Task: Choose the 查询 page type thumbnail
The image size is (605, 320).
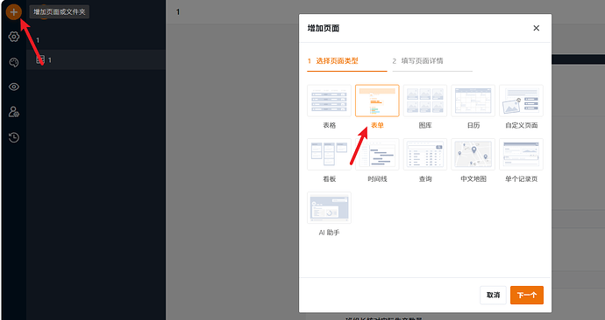Action: pyautogui.click(x=425, y=154)
